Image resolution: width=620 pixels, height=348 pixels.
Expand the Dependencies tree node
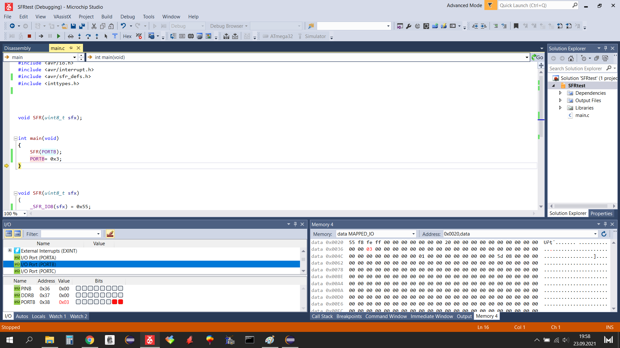[560, 93]
